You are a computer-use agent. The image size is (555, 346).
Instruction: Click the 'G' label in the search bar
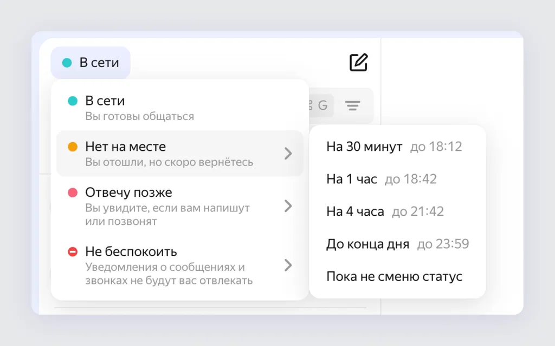(x=322, y=105)
